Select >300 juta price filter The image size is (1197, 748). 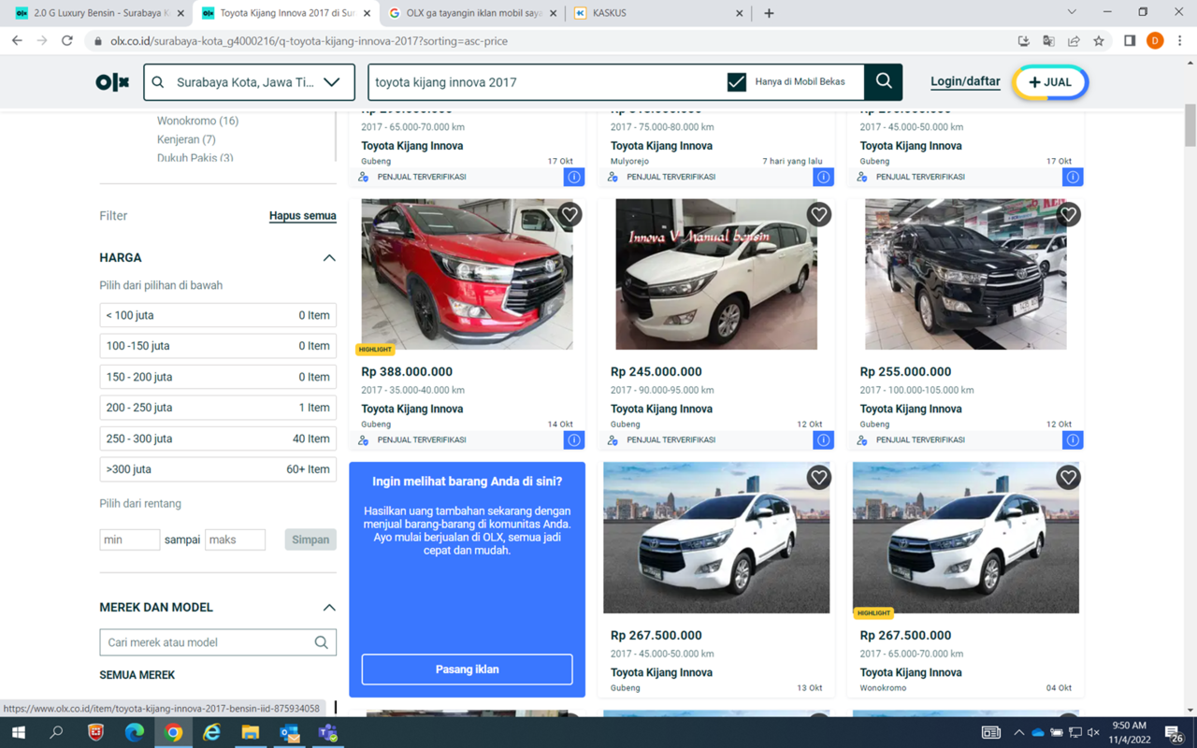point(218,469)
